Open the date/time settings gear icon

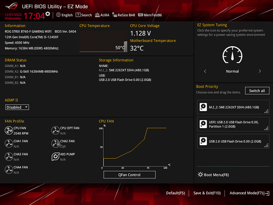[x=48, y=14]
